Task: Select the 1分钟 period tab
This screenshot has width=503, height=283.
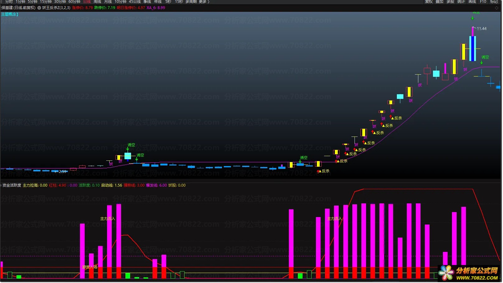Action: pyautogui.click(x=20, y=2)
